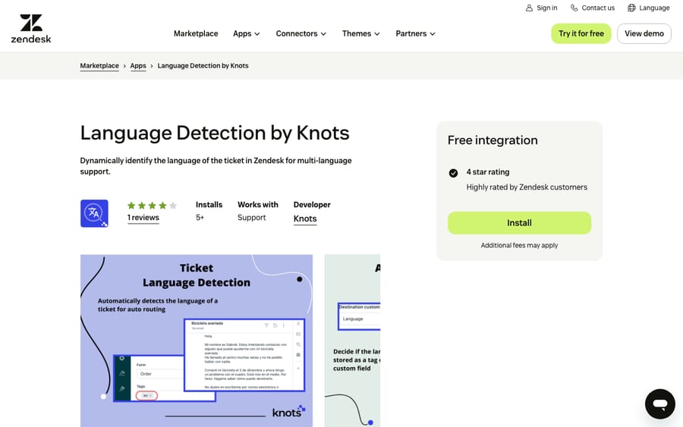This screenshot has height=427, width=683.
Task: Click the Contact us phone icon
Action: click(x=574, y=8)
